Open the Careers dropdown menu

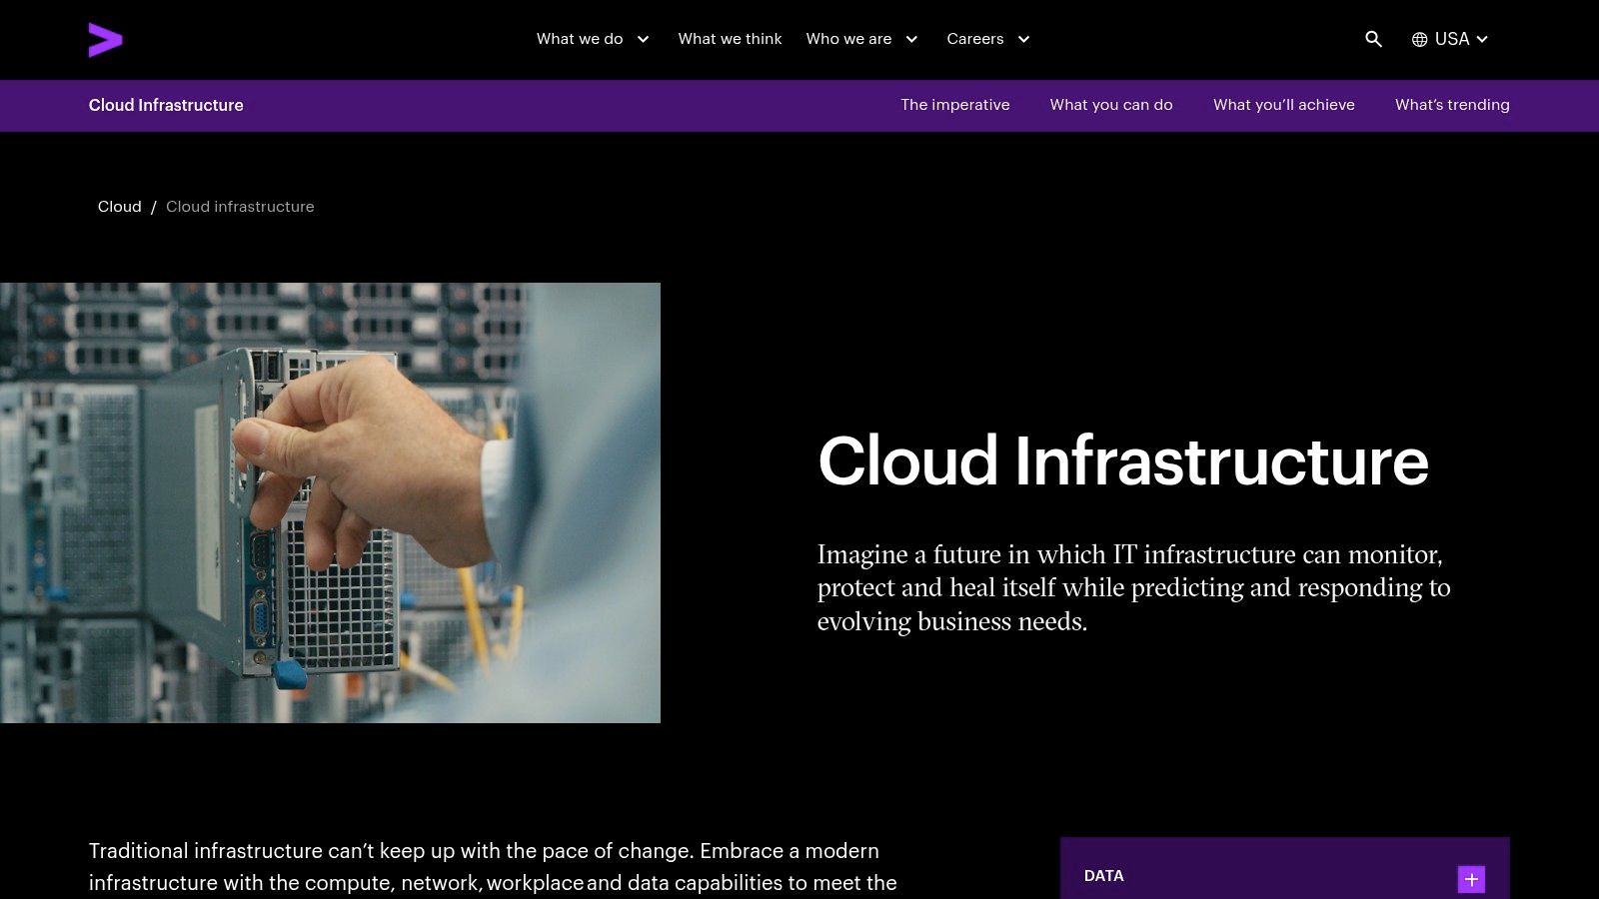pyautogui.click(x=987, y=39)
